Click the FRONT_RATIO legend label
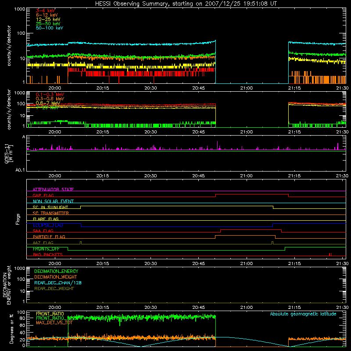Image resolution: width=351 pixels, height=351 pixels. click(50, 314)
